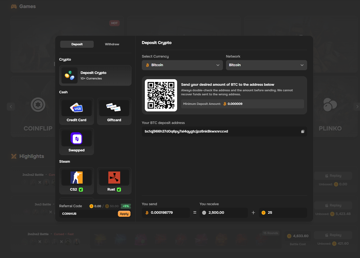
Task: Open the Coinflip game card
Action: click(33, 107)
